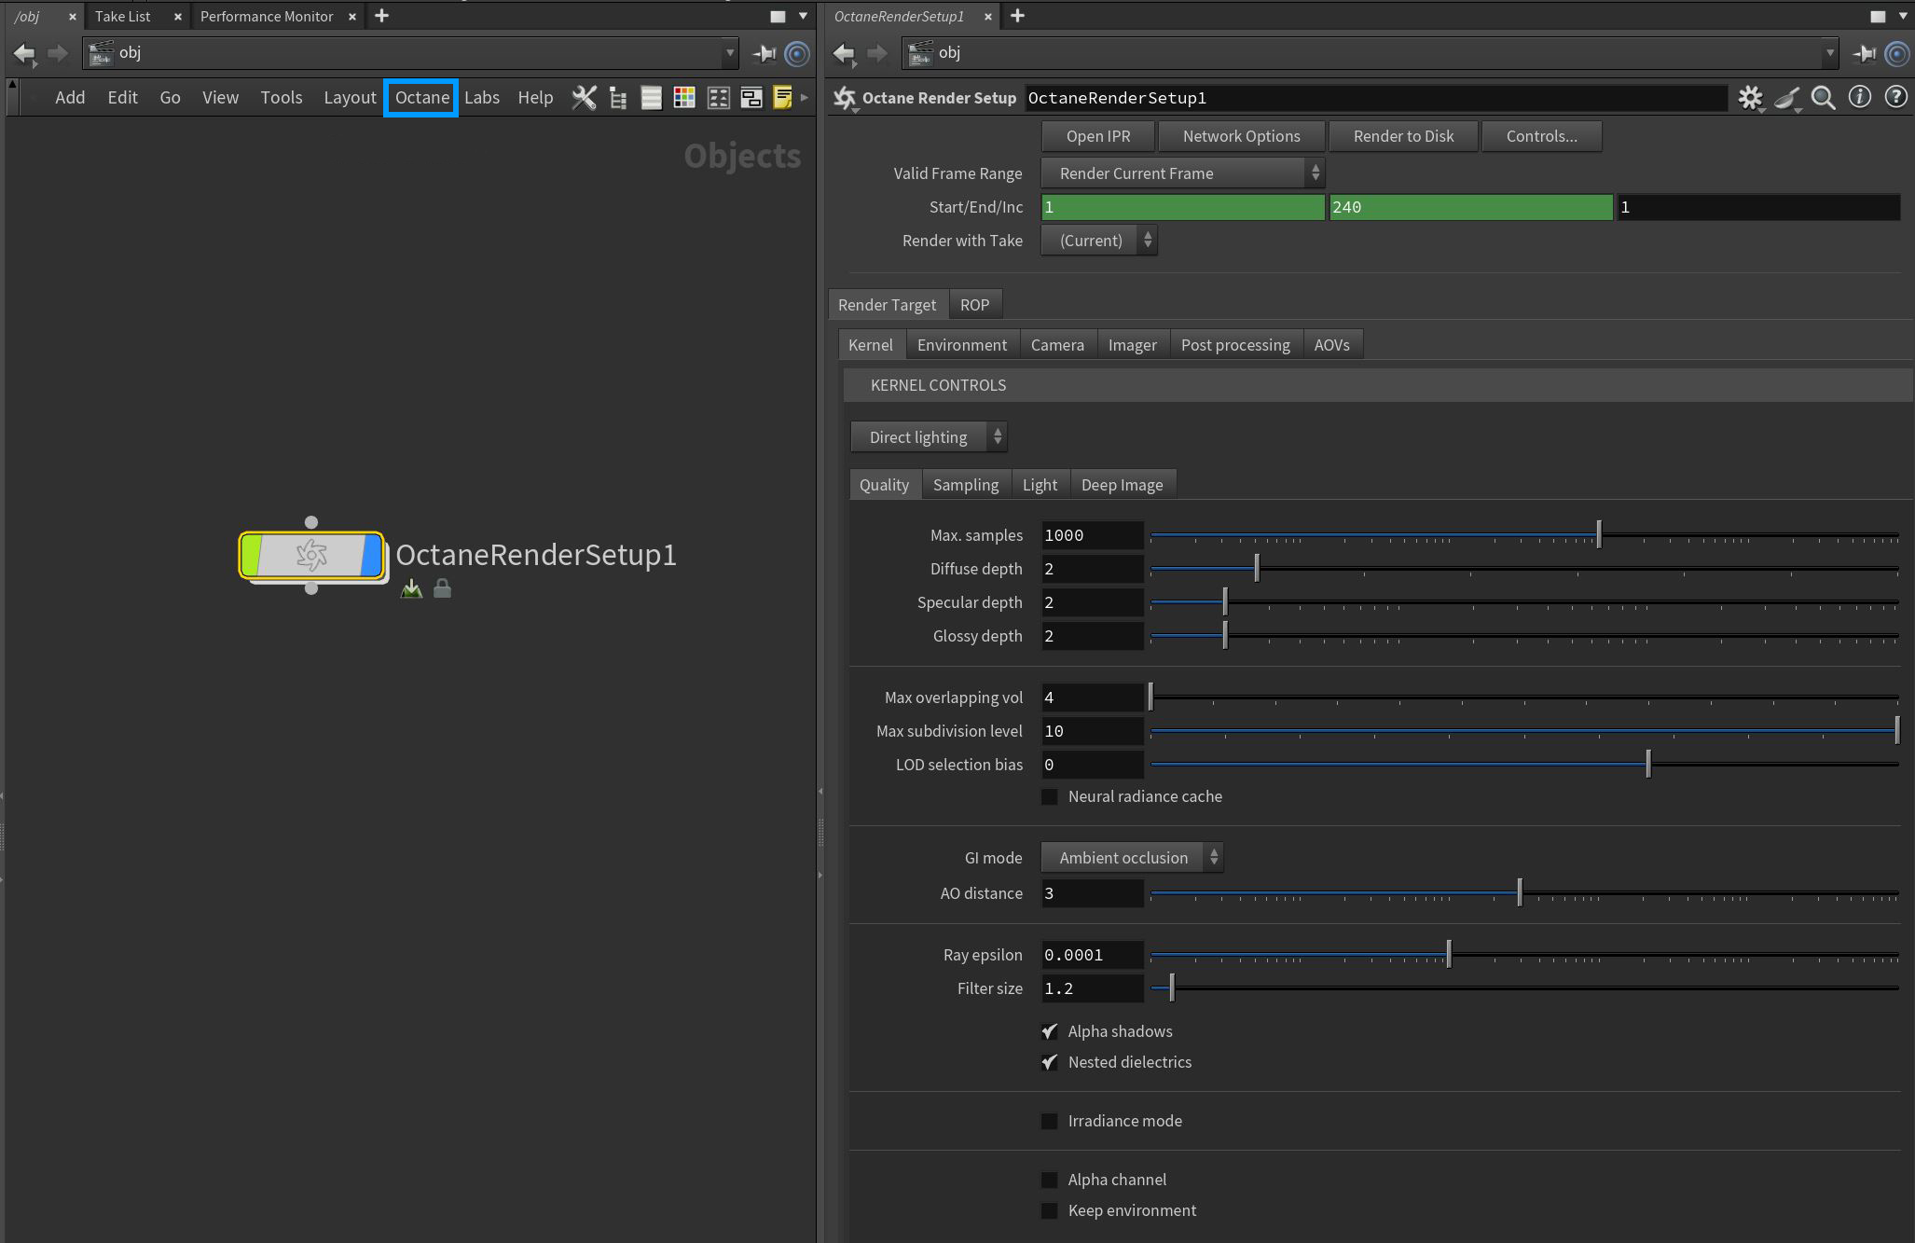Viewport: 1915px width, 1243px height.
Task: Open the node shapes palette icon
Action: pyautogui.click(x=718, y=98)
